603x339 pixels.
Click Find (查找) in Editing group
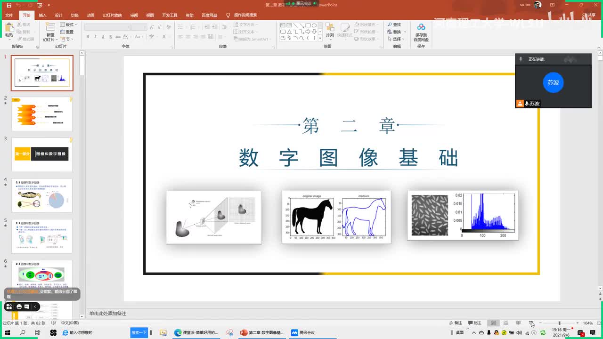click(x=394, y=24)
